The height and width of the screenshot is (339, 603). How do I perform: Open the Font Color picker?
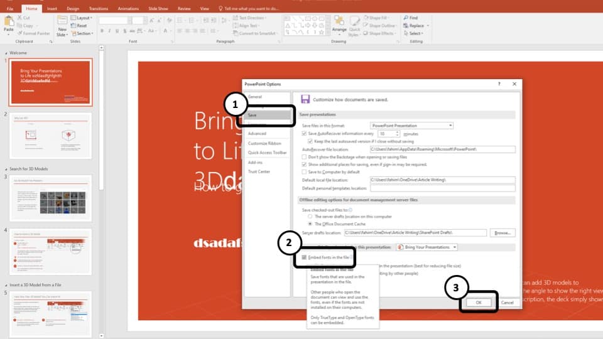pos(166,31)
